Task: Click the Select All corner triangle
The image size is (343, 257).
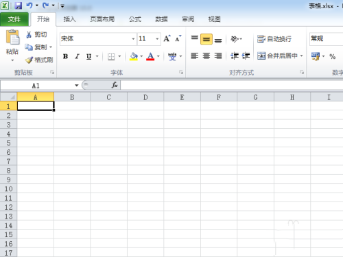Action: [x=8, y=97]
